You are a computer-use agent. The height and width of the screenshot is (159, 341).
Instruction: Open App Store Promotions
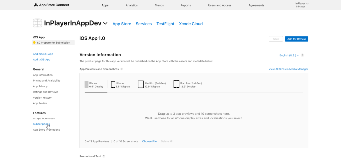46,130
